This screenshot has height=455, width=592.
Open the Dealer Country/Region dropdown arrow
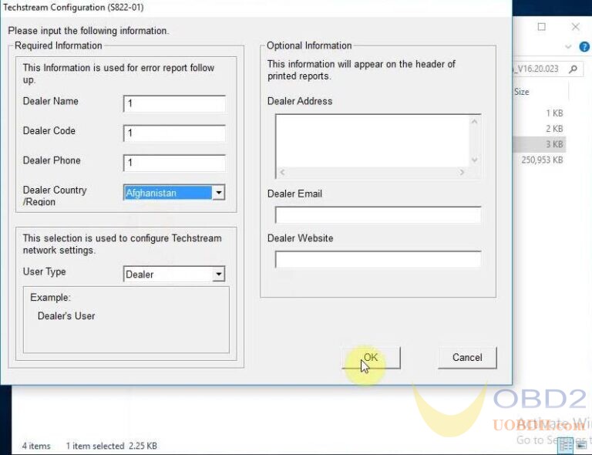coord(219,193)
